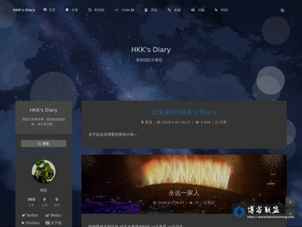This screenshot has height=227, width=302.
Task: Open the Douban profile link
Action: tap(31, 223)
